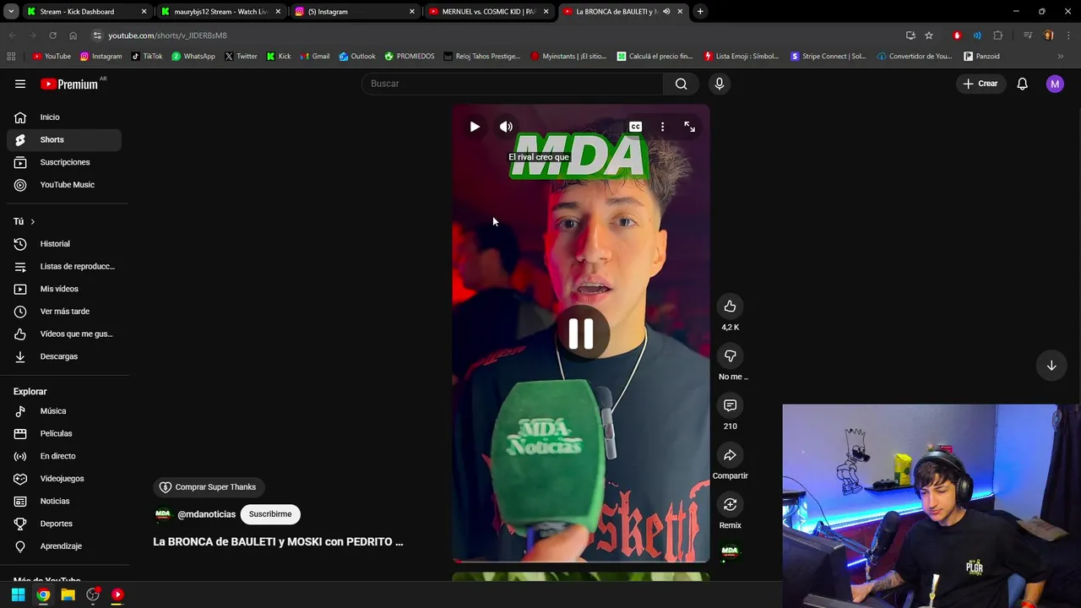
Task: Open Videojuegos under Explorar
Action: point(63,479)
